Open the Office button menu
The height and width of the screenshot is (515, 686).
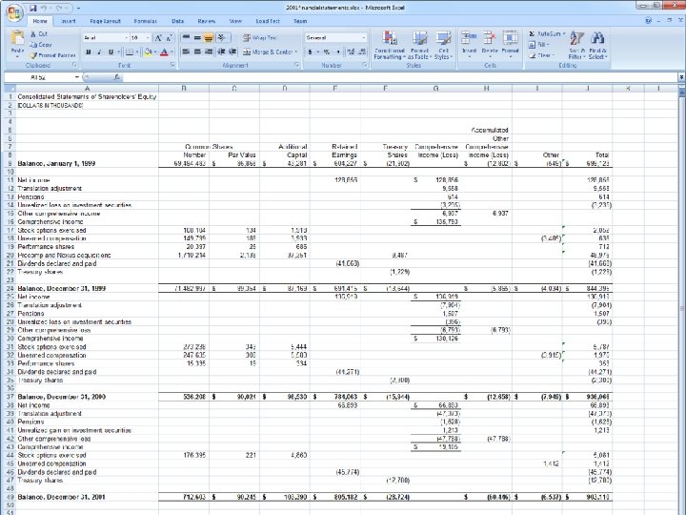pos(13,12)
